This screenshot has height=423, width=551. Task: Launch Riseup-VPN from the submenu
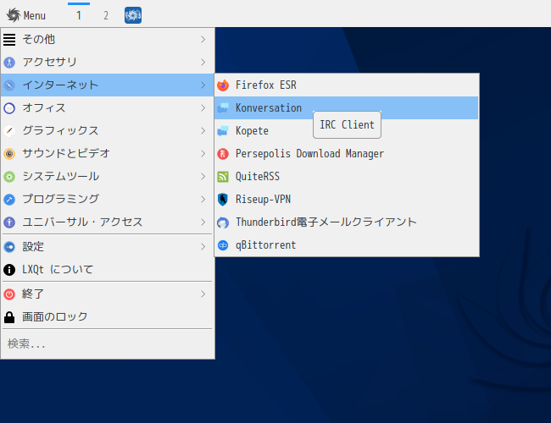(x=347, y=199)
